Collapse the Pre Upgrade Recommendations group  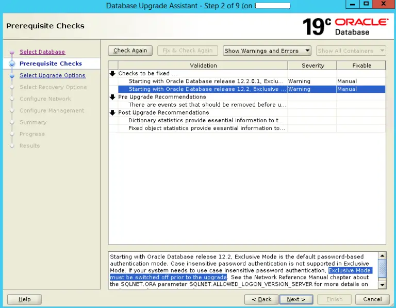[x=113, y=97]
